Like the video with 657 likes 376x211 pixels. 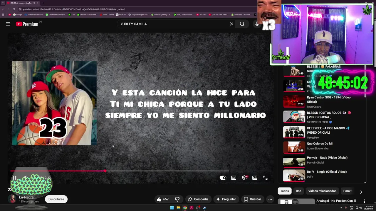163,199
